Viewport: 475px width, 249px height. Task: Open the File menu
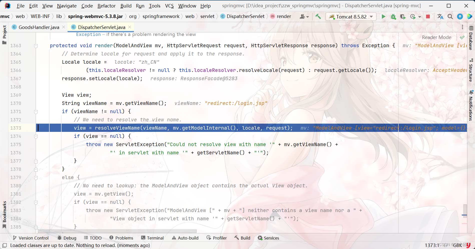(21, 6)
